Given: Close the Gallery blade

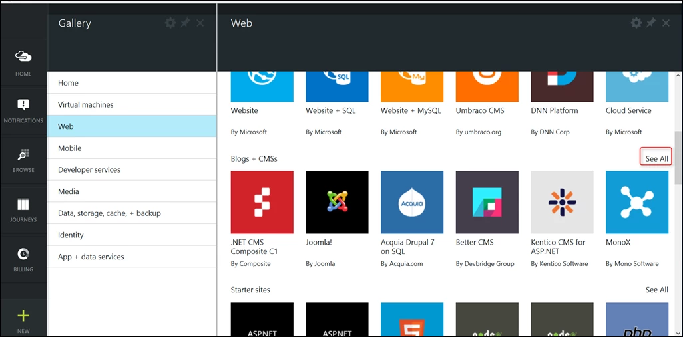Looking at the screenshot, I should tap(200, 23).
